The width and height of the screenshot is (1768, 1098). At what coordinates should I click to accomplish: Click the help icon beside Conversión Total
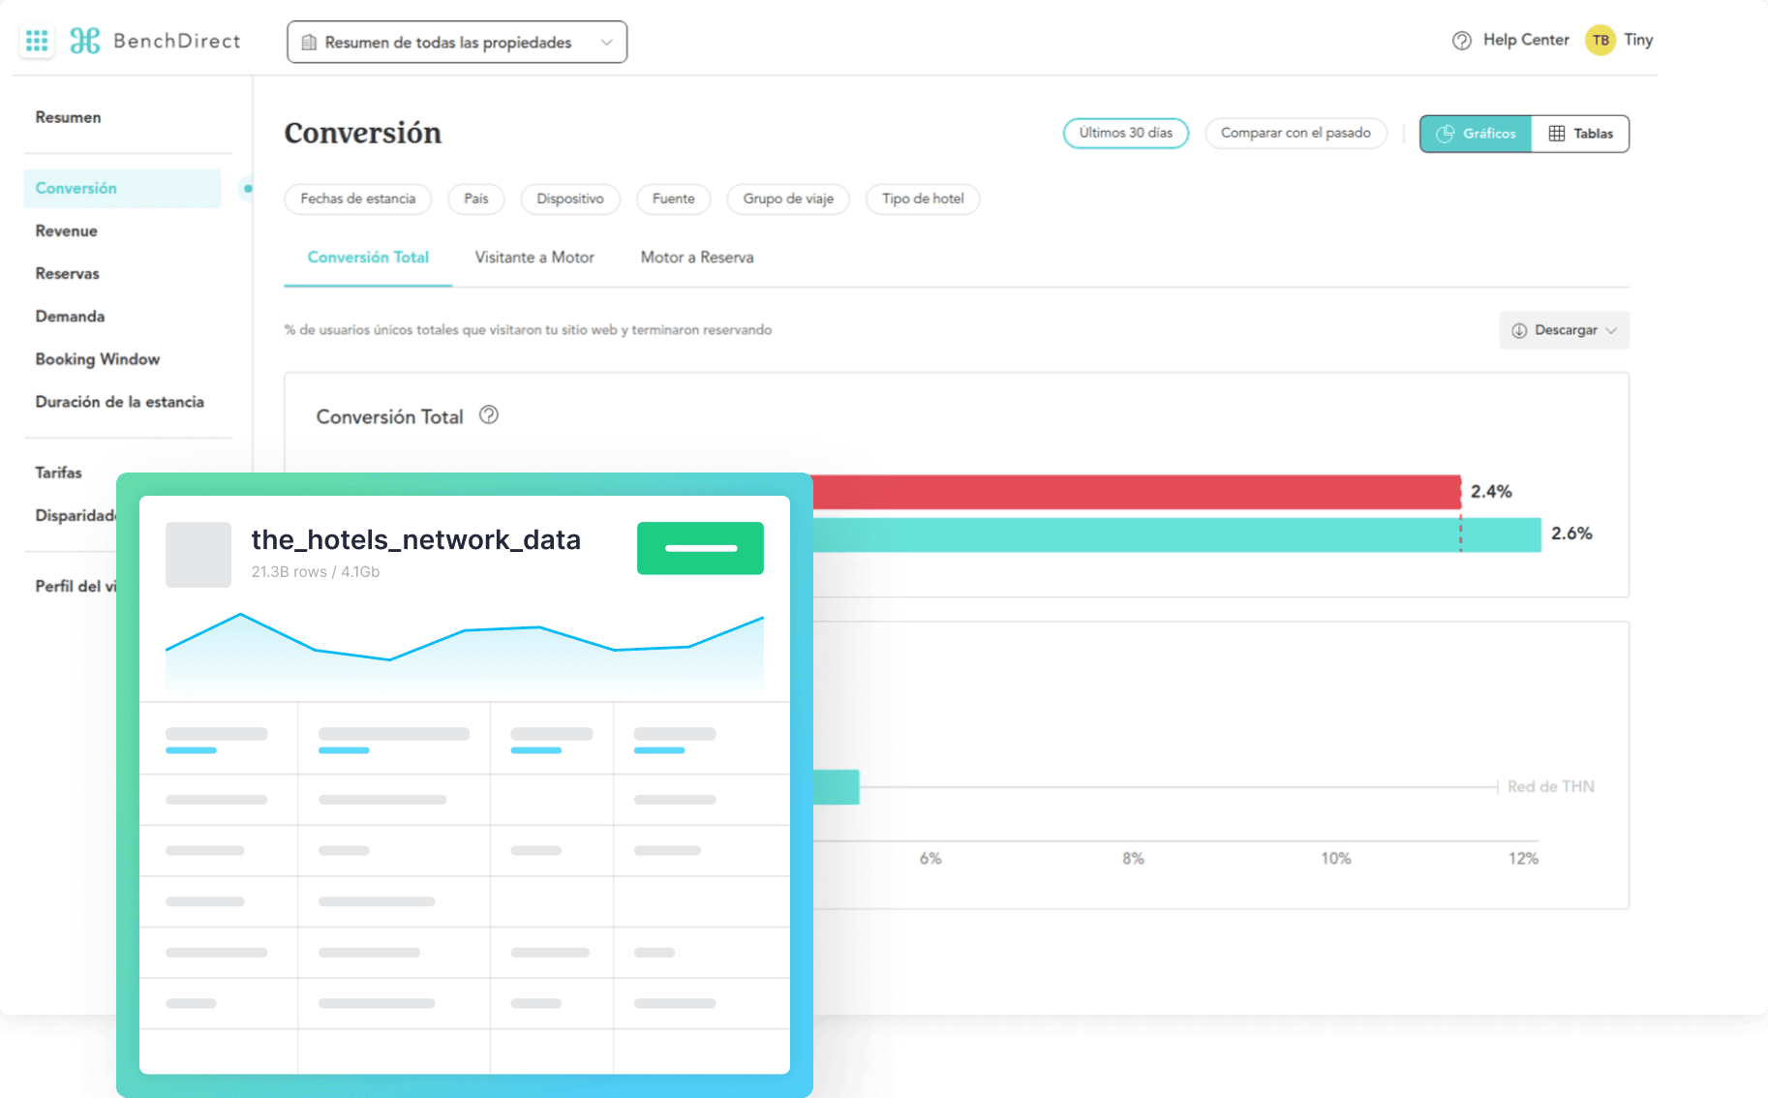point(489,415)
